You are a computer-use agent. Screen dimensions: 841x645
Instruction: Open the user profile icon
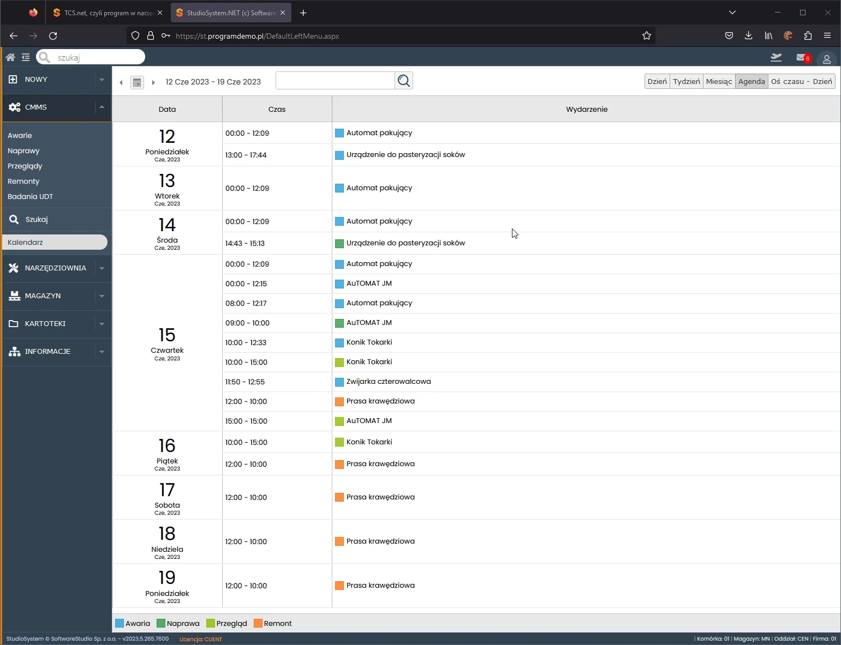826,59
